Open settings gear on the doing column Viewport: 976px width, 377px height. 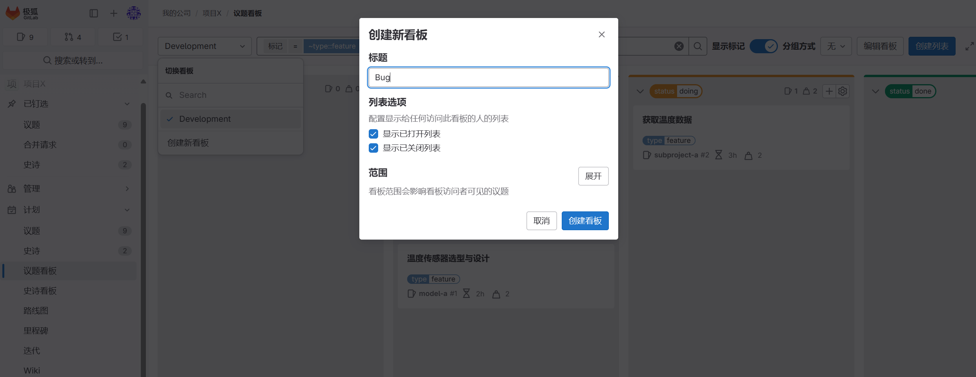coord(843,91)
